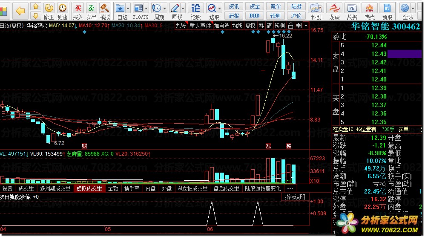The image size is (425, 237).
Task: Toggle 复权 price adjustment
Action: [x=250, y=26]
